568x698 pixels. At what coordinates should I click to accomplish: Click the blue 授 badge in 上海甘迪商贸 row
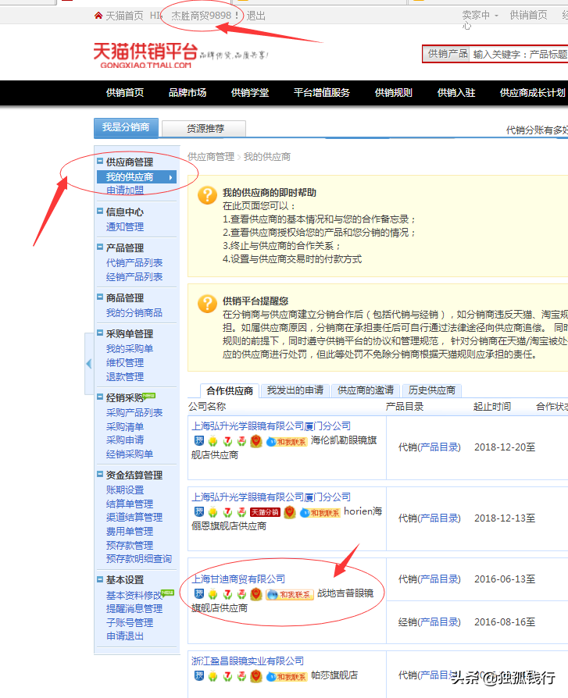[199, 594]
